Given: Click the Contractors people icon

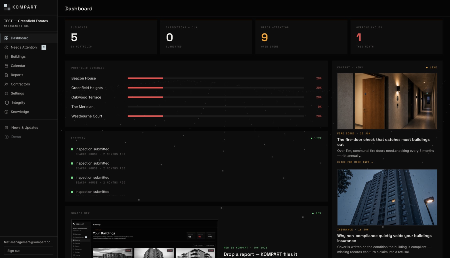Looking at the screenshot, I should (6, 84).
